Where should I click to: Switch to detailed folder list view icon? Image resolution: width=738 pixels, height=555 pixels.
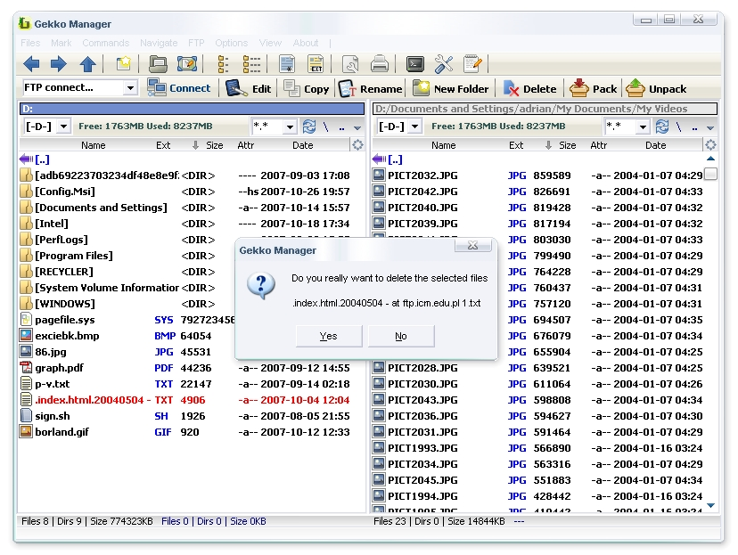(251, 64)
